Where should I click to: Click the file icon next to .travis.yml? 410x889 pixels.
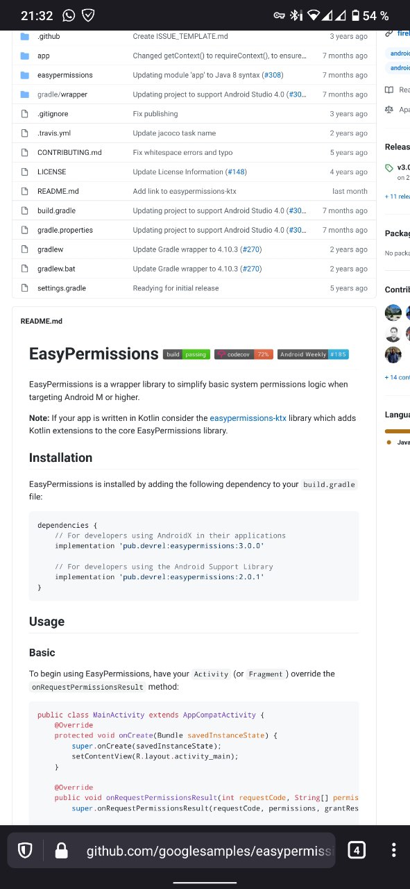point(25,133)
